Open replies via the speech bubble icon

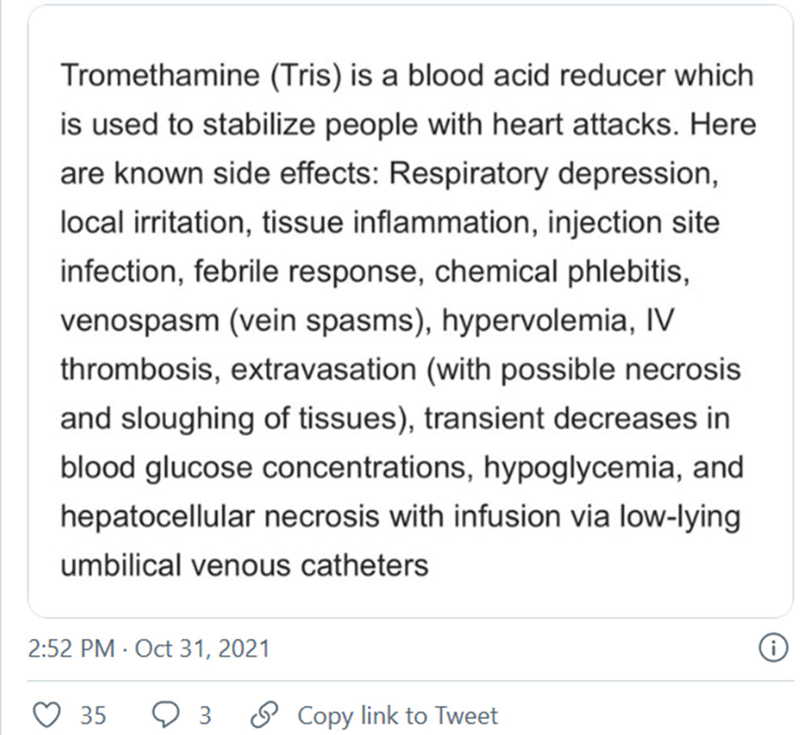tap(166, 715)
